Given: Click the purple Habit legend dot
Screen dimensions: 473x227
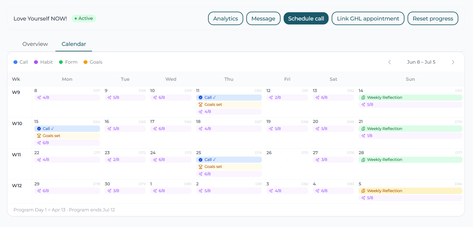Looking at the screenshot, I should (36, 62).
